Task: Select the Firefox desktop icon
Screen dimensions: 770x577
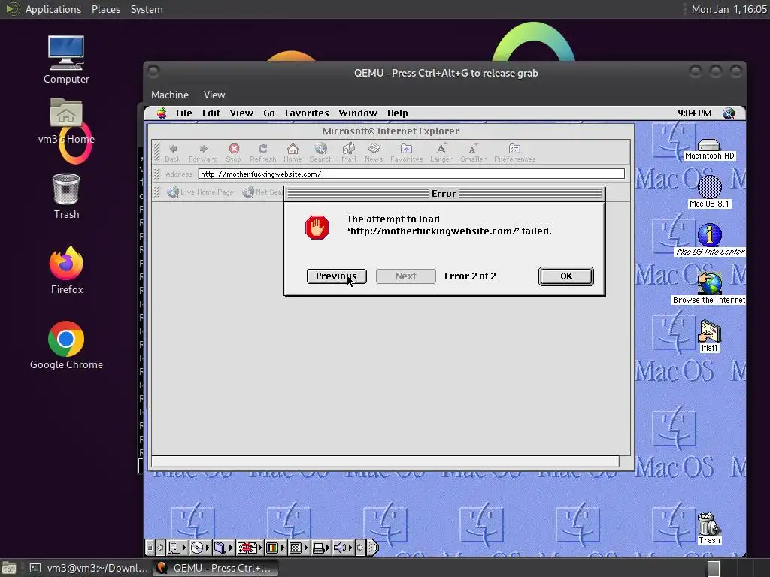Action: (66, 270)
